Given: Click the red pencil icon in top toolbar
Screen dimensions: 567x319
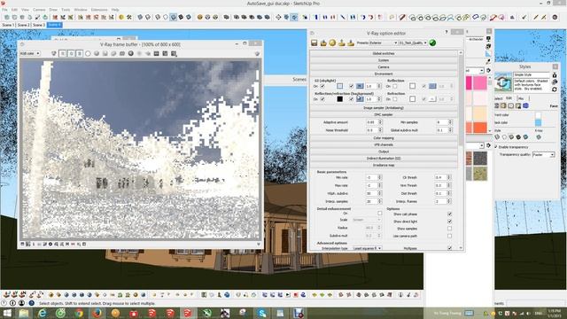Looking at the screenshot, I should pyautogui.click(x=402, y=17).
